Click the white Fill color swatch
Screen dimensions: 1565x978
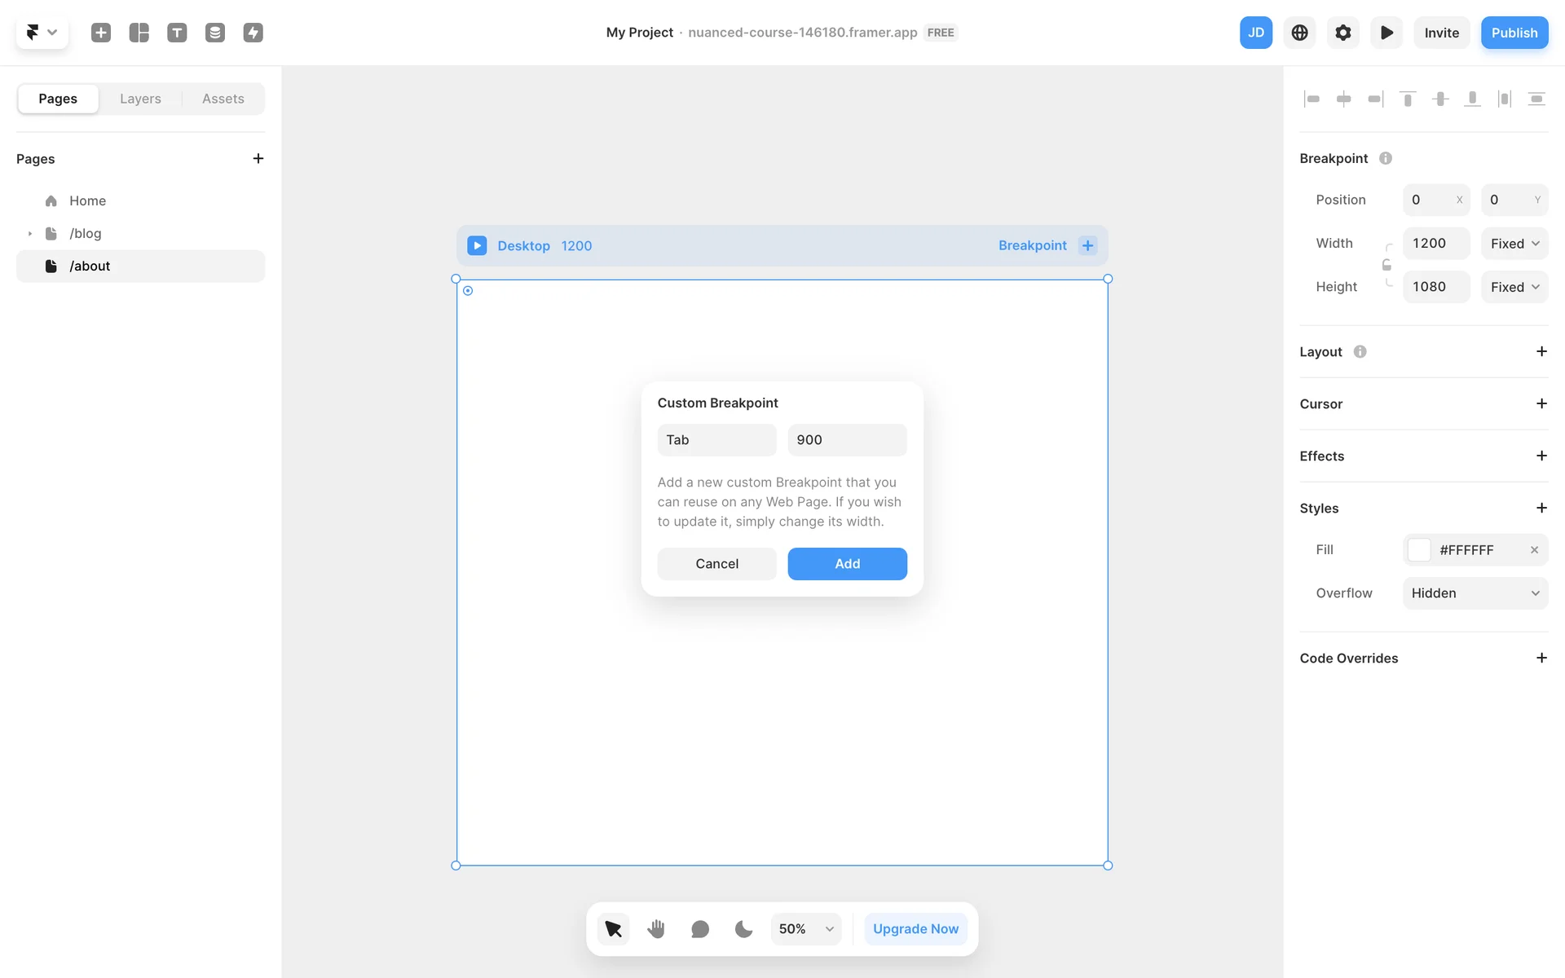[x=1419, y=549]
